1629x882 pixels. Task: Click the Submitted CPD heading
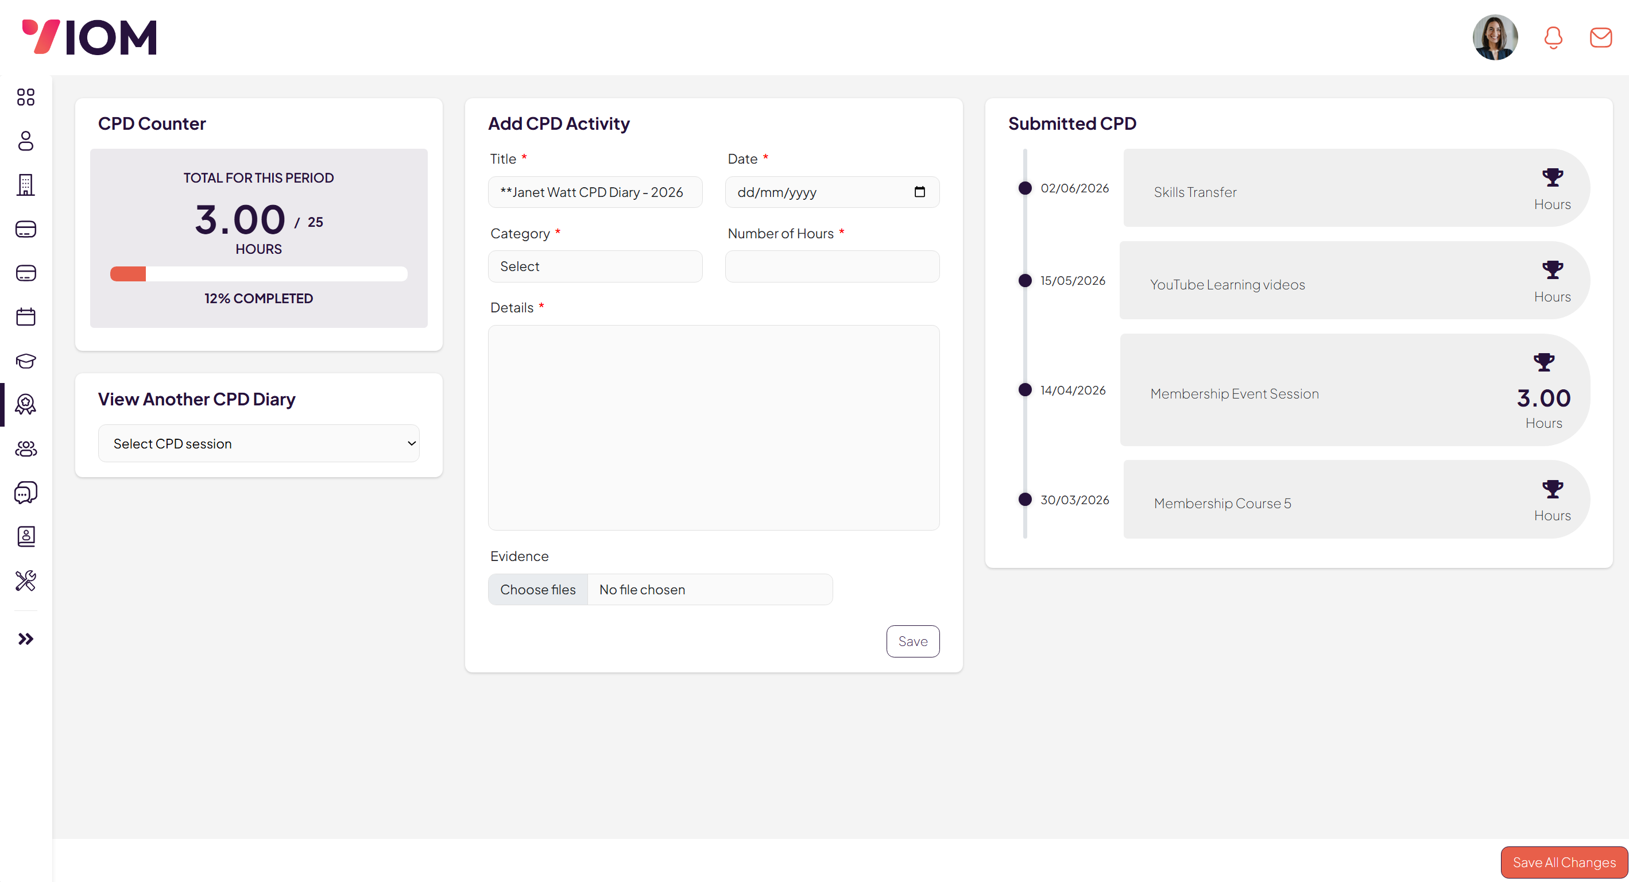click(1073, 124)
